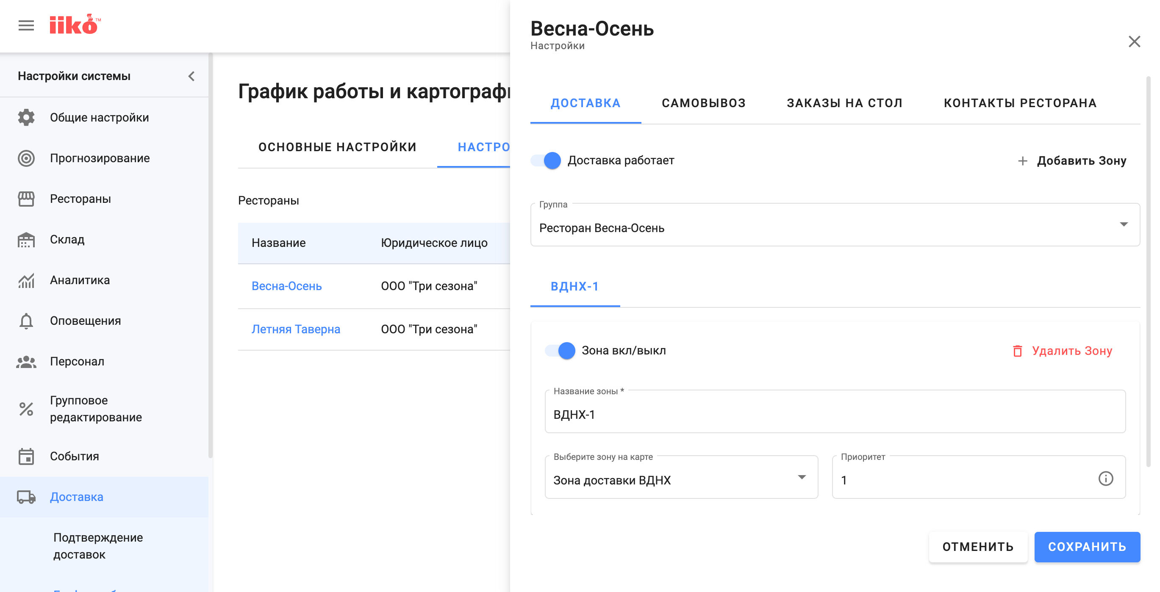Open Склад section
The width and height of the screenshot is (1160, 592).
[67, 240]
